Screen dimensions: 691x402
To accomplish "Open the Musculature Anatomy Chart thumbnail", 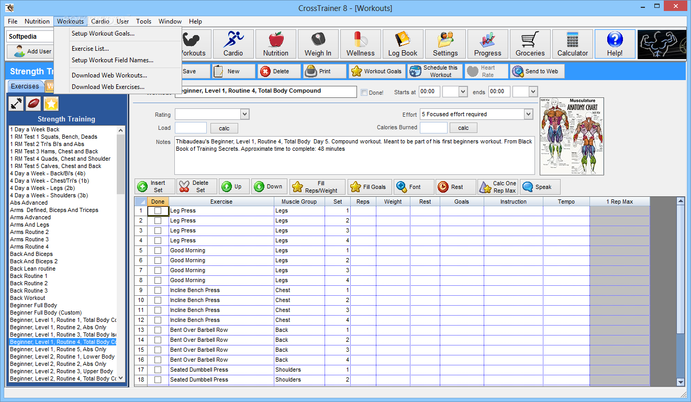I will coord(572,136).
